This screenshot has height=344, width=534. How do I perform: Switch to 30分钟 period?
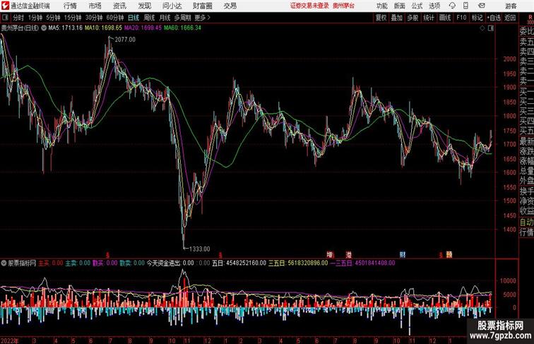tap(94, 18)
